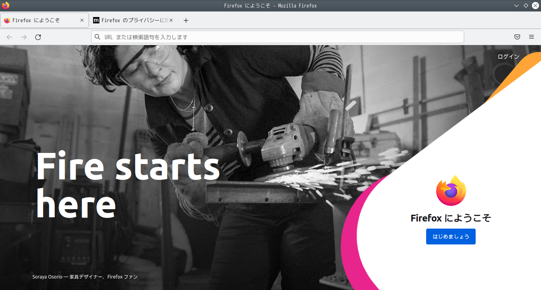Screen dimensions: 541x290
Task: Focus the URL or search input field
Action: click(x=277, y=37)
